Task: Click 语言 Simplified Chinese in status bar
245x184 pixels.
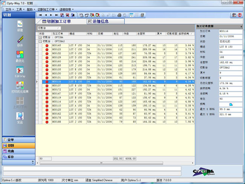Action: 99,180
